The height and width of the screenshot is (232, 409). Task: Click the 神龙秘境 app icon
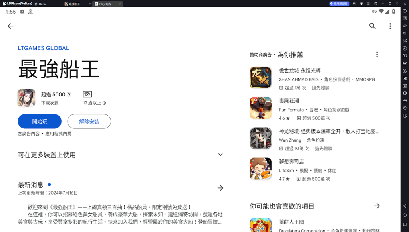(260, 138)
